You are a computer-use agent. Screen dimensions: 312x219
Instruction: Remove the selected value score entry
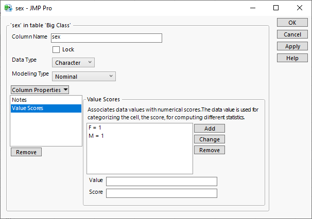tap(209, 150)
